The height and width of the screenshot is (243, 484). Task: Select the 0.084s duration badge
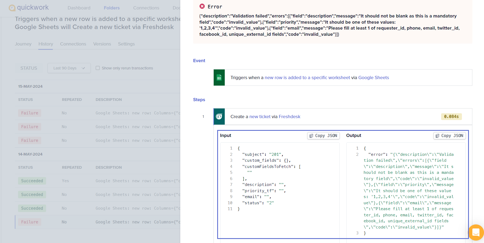[451, 117]
